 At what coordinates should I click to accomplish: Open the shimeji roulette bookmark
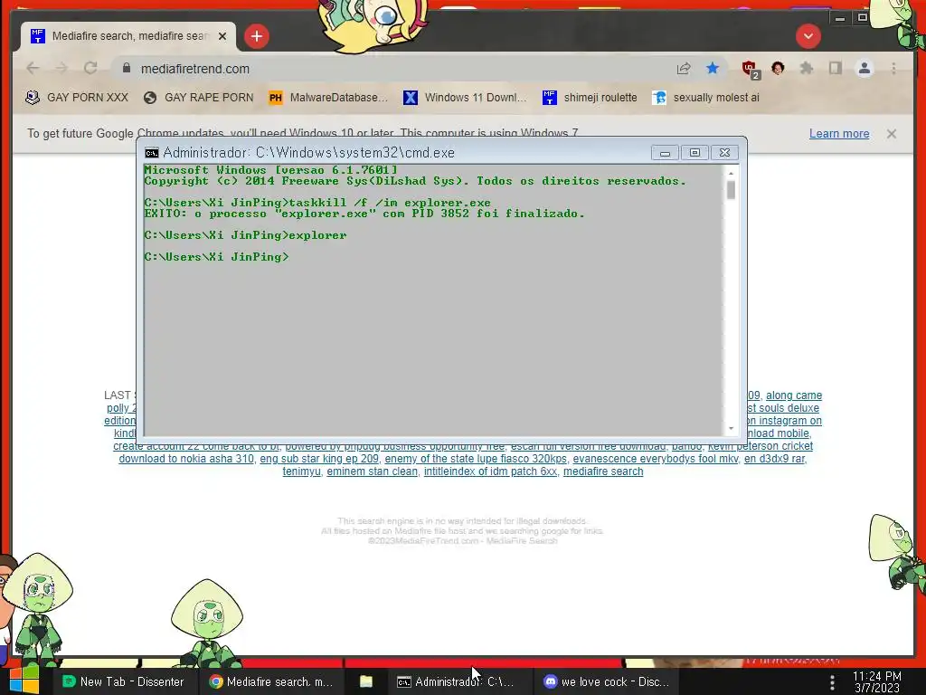tap(590, 98)
